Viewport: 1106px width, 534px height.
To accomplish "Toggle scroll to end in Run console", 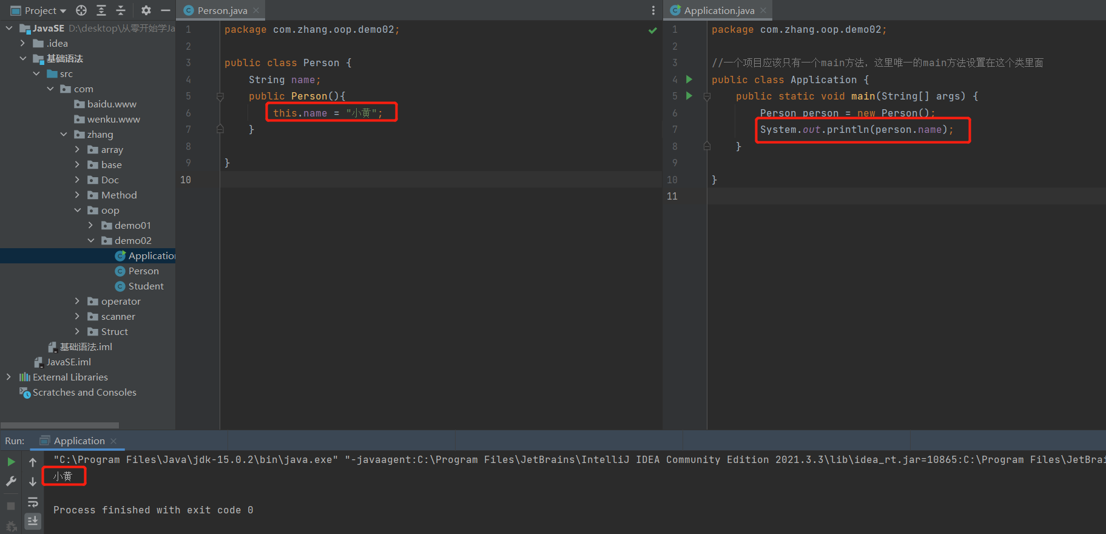I will pos(33,521).
